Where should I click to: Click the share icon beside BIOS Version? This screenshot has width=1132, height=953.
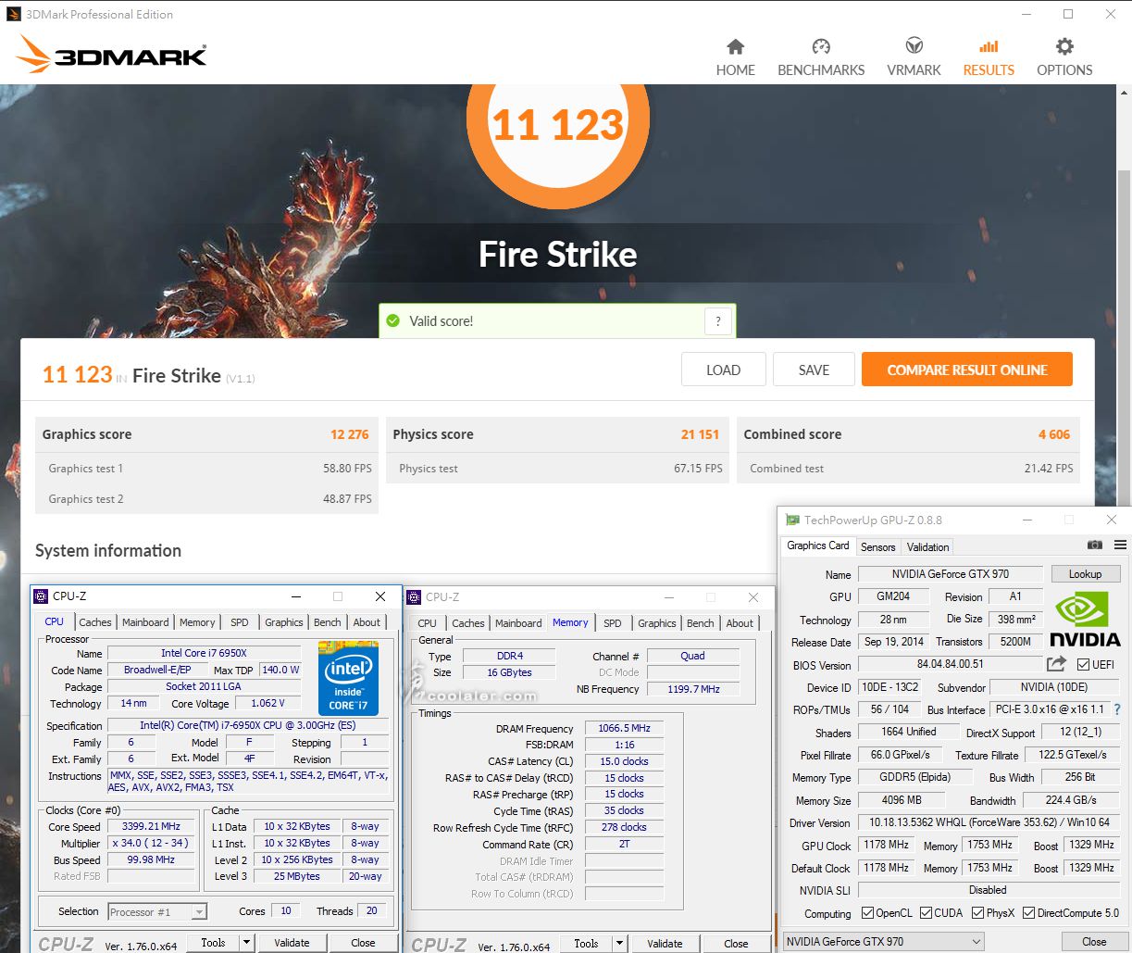(1056, 664)
